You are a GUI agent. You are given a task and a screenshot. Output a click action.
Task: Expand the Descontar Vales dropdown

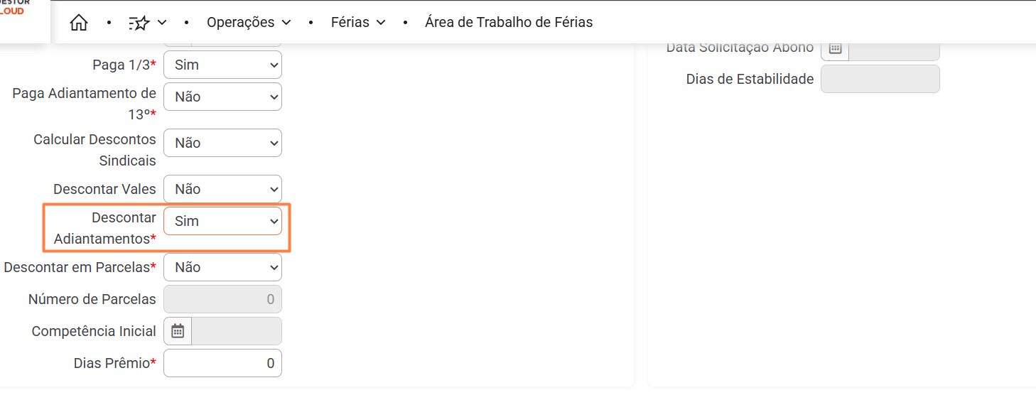pos(222,189)
